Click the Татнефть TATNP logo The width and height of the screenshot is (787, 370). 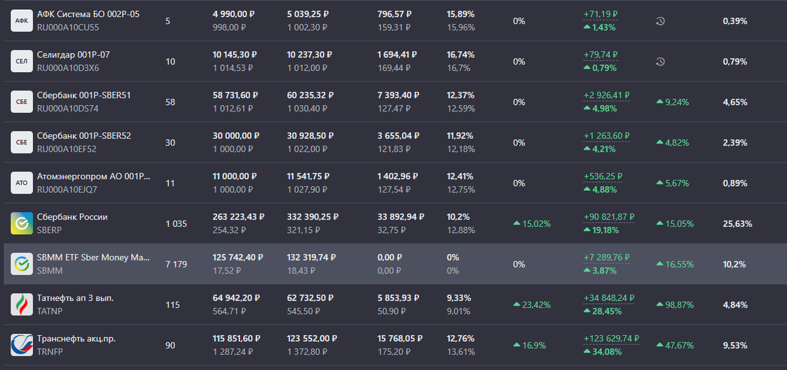[22, 305]
